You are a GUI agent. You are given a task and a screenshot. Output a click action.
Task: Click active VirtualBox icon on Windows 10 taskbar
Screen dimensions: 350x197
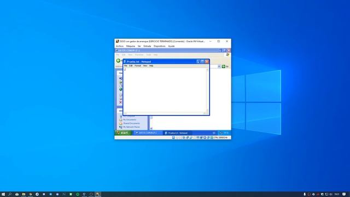[x=98, y=194]
